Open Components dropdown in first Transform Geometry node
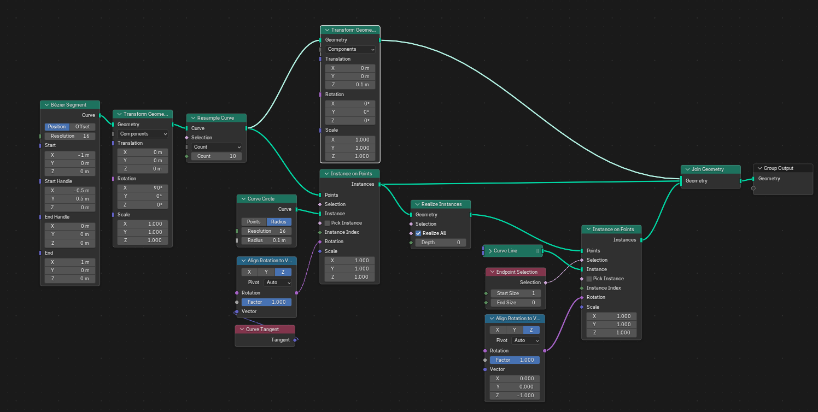This screenshot has width=818, height=412. click(143, 134)
